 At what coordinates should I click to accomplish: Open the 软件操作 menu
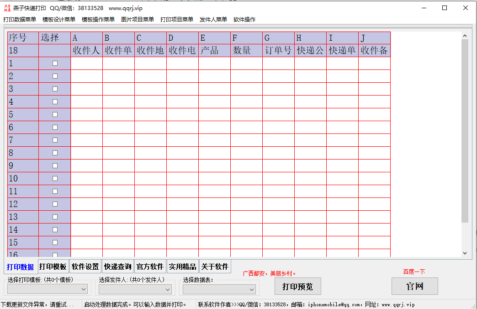point(244,20)
